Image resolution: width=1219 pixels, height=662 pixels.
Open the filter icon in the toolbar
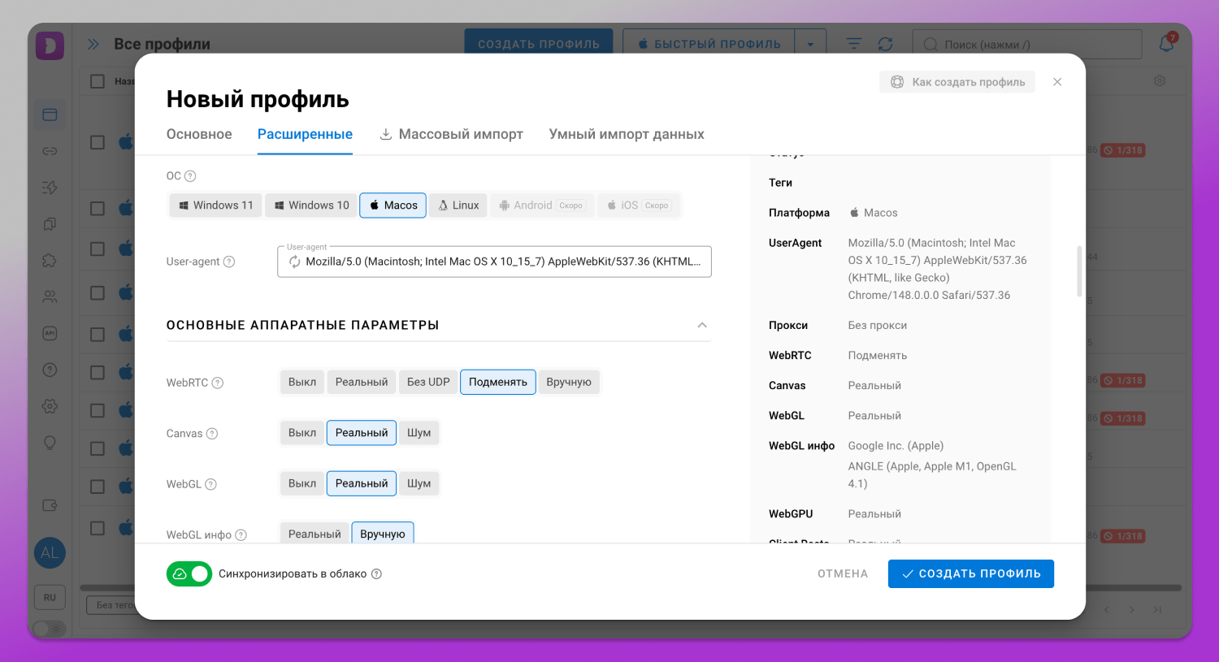(x=854, y=44)
